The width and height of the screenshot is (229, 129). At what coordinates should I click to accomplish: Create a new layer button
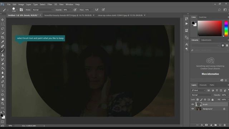(x=220, y=125)
